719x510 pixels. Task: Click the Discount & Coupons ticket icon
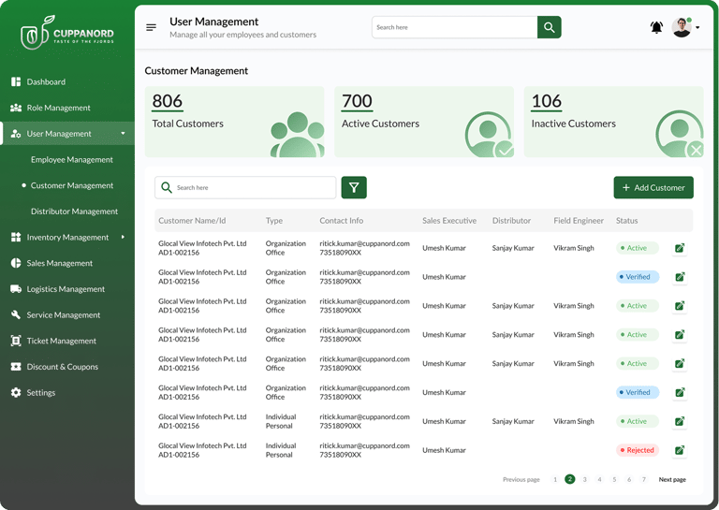[16, 367]
